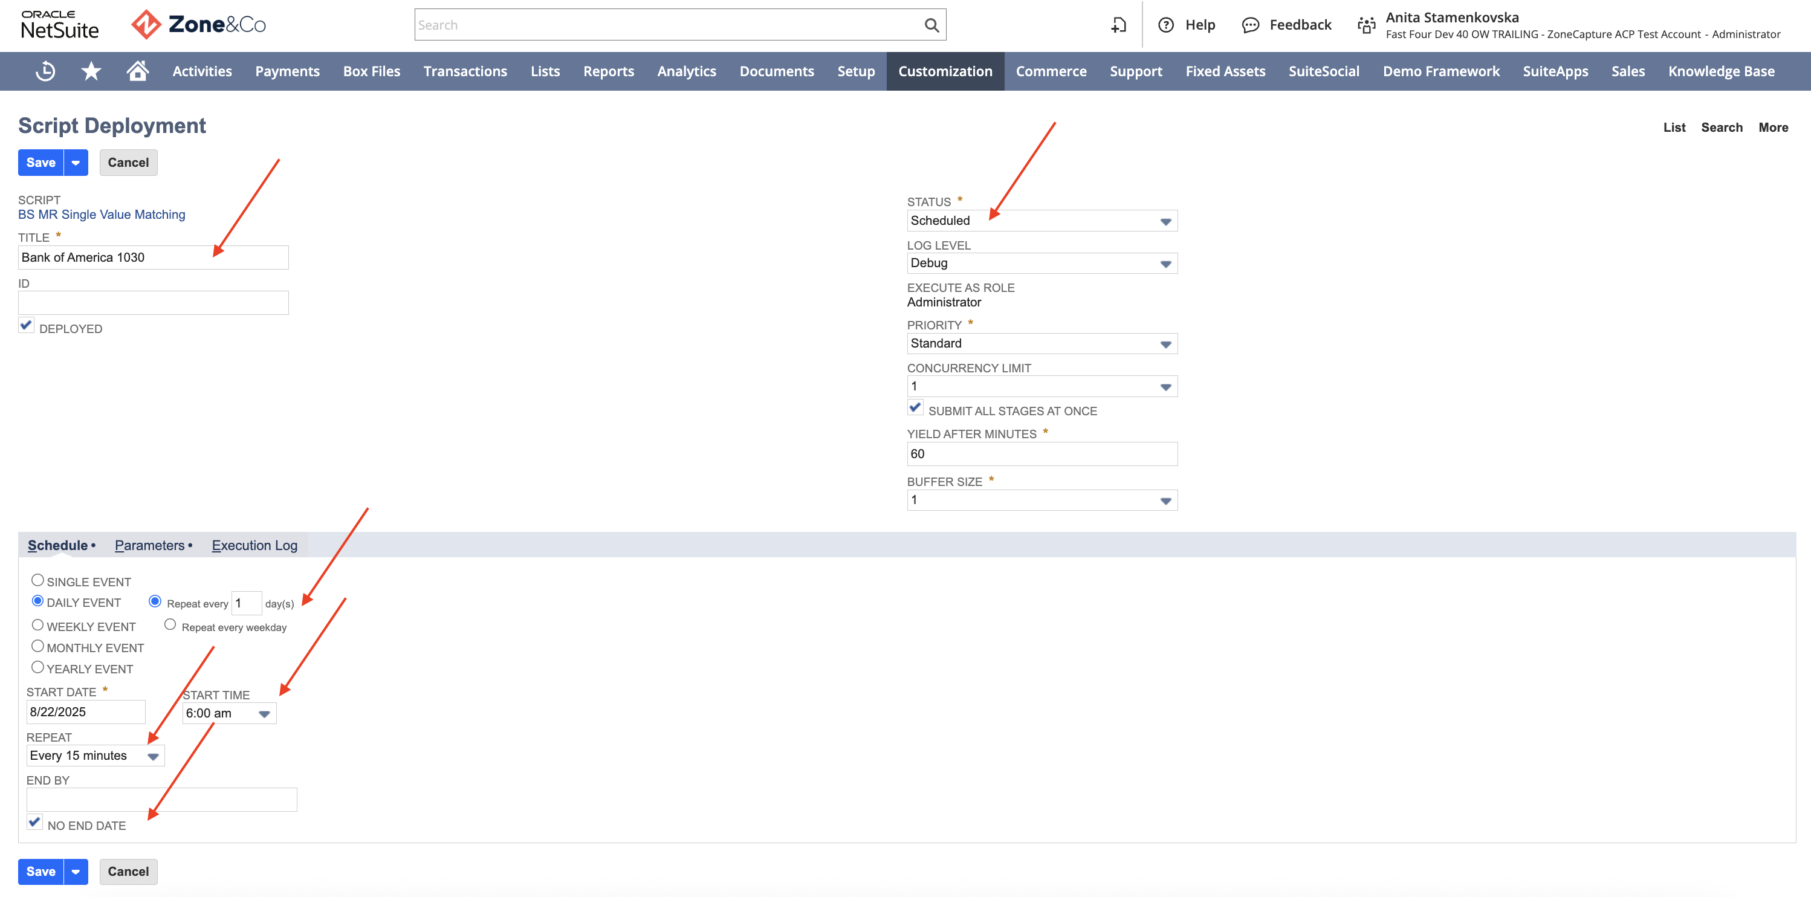Open the Recent Records clock icon
This screenshot has width=1811, height=897.
pos(46,71)
